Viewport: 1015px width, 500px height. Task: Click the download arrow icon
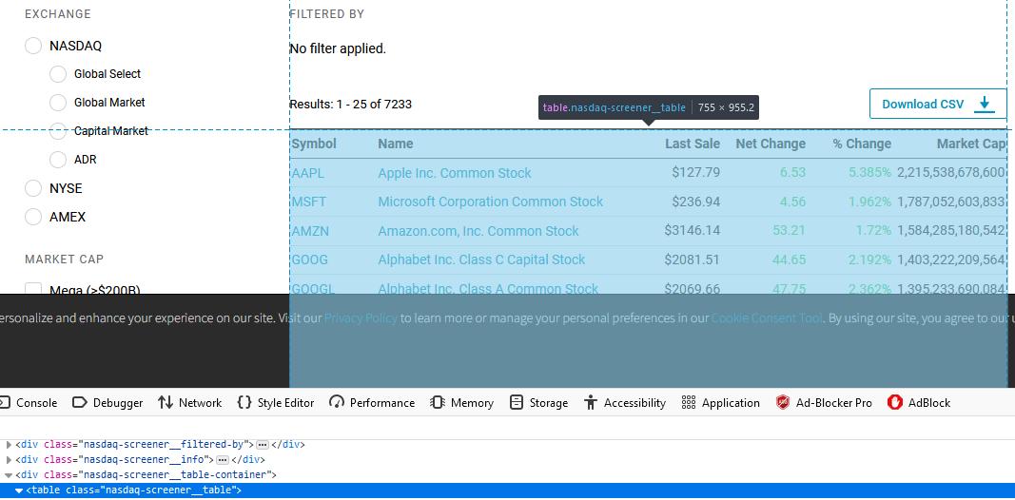click(x=984, y=104)
